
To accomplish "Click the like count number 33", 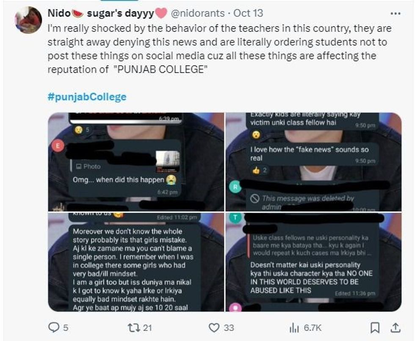I will click(229, 328).
